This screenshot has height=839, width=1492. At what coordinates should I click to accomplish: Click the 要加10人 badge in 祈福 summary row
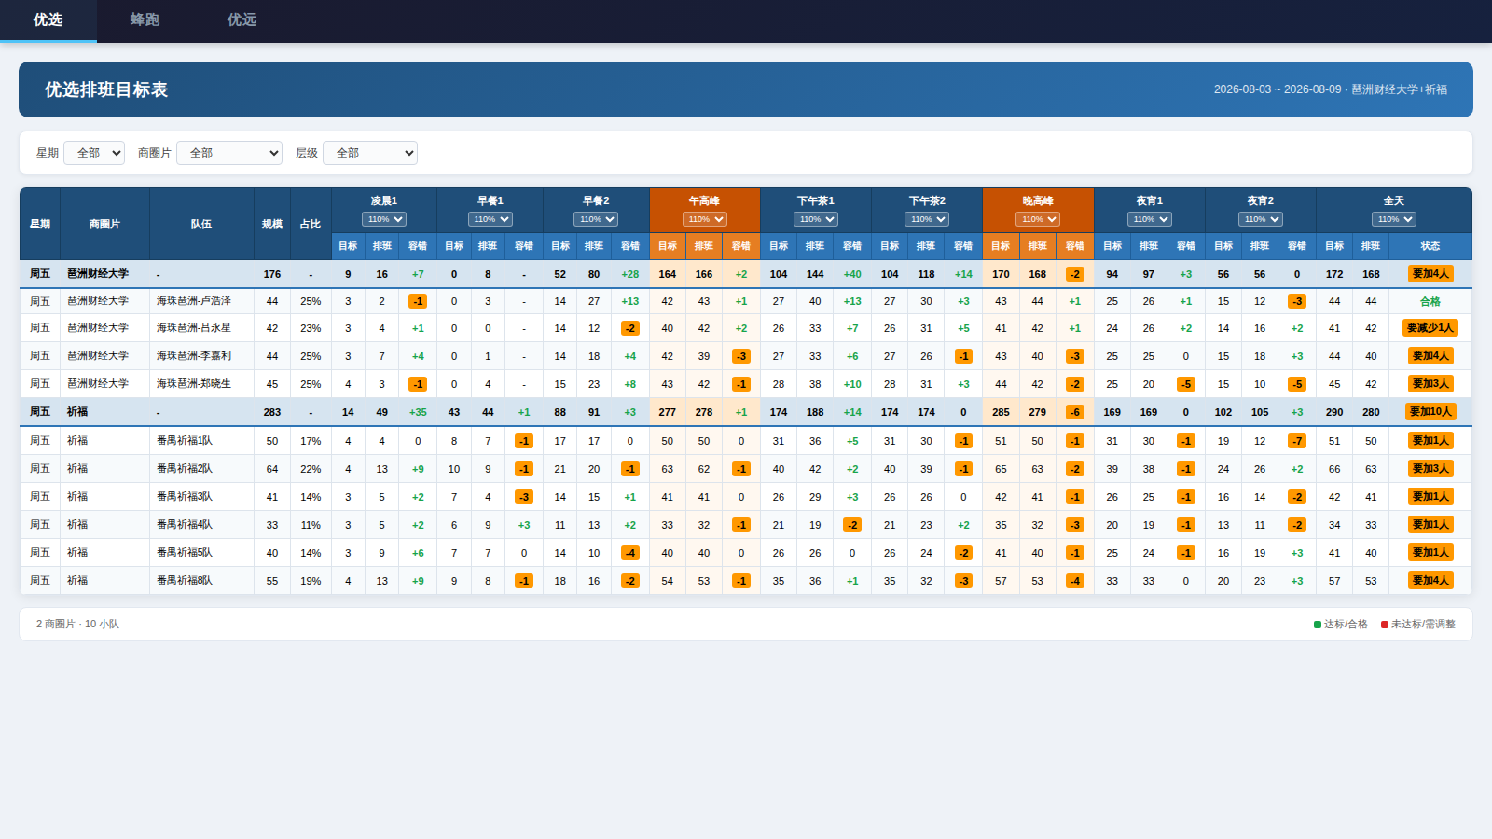(1430, 412)
